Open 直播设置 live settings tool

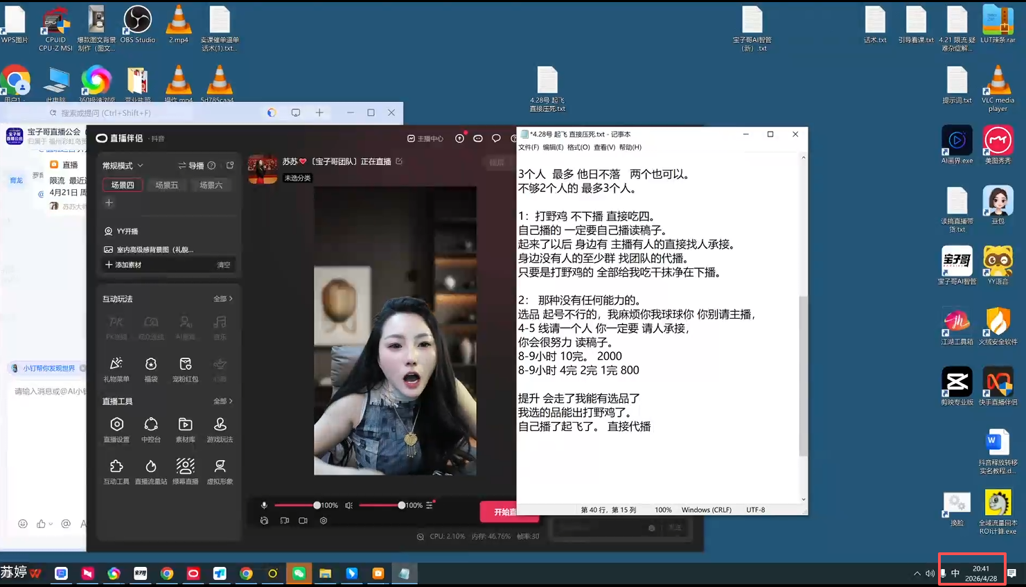tap(116, 429)
